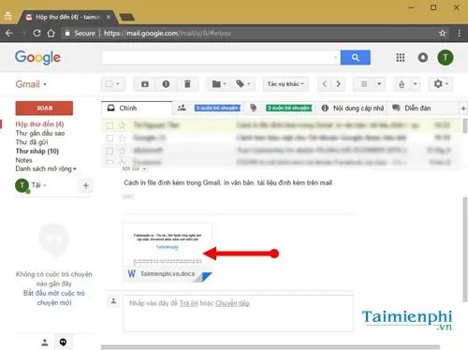
Task: Bookmark this page with star icon
Action: point(442,33)
